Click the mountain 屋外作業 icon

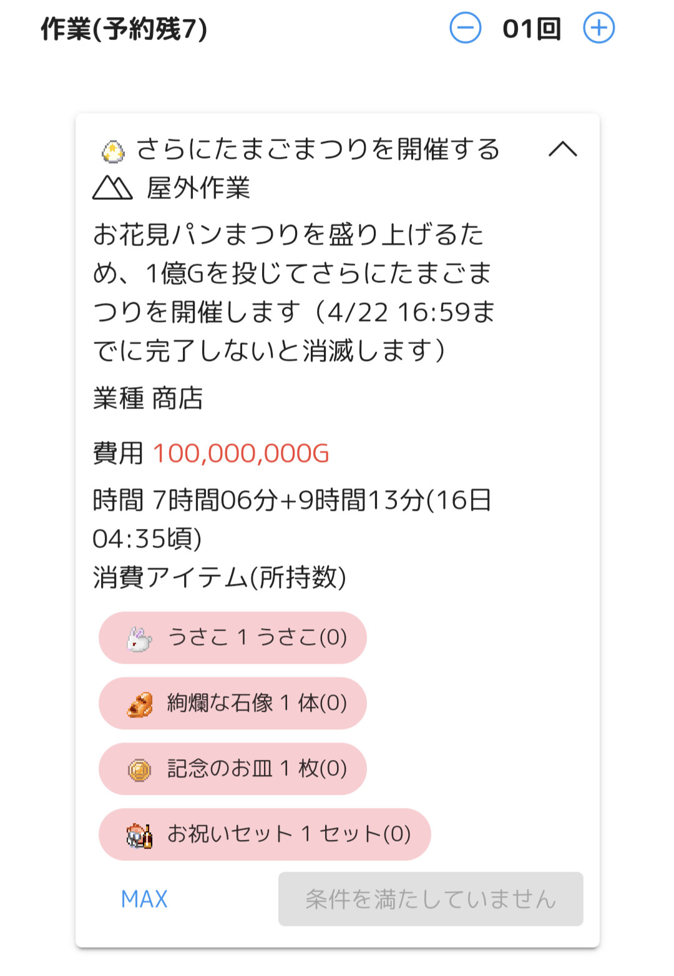(112, 187)
